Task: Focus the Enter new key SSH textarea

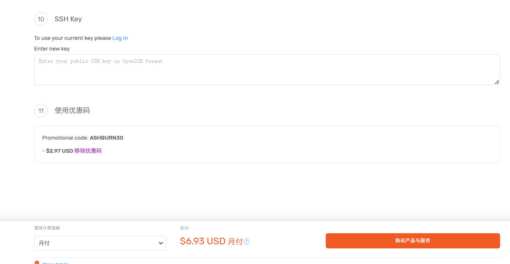Action: click(267, 69)
